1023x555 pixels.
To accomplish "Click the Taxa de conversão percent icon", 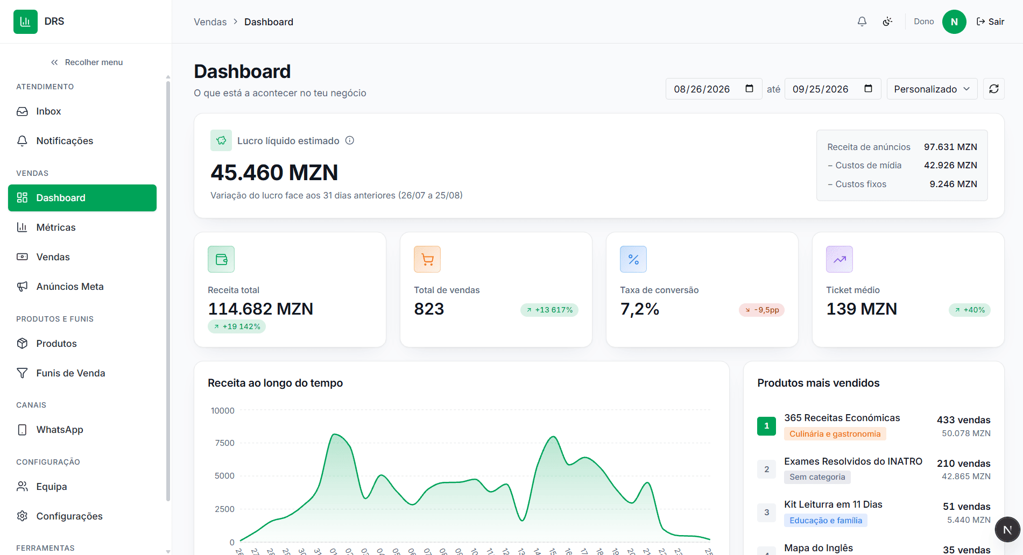I will click(633, 259).
